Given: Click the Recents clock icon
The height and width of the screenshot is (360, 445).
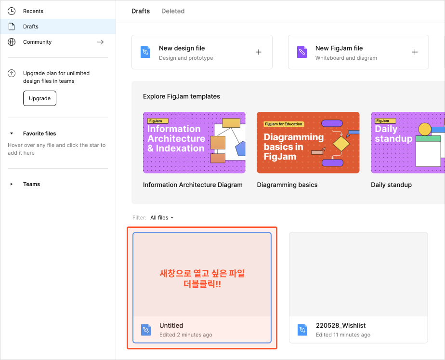Looking at the screenshot, I should pyautogui.click(x=12, y=11).
